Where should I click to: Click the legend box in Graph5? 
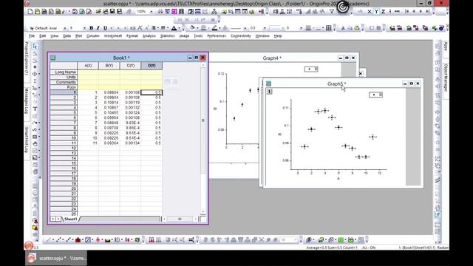coord(376,95)
